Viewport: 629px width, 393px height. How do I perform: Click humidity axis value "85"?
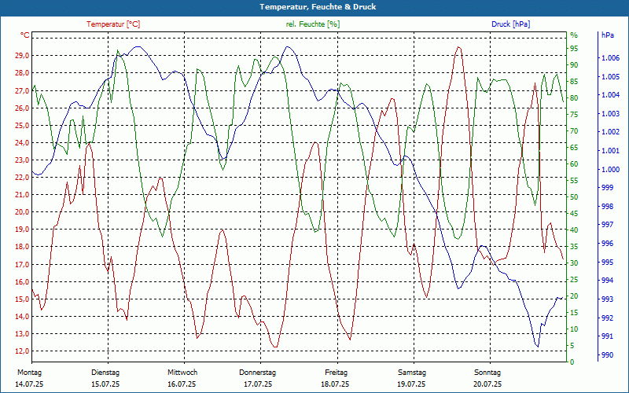574,82
